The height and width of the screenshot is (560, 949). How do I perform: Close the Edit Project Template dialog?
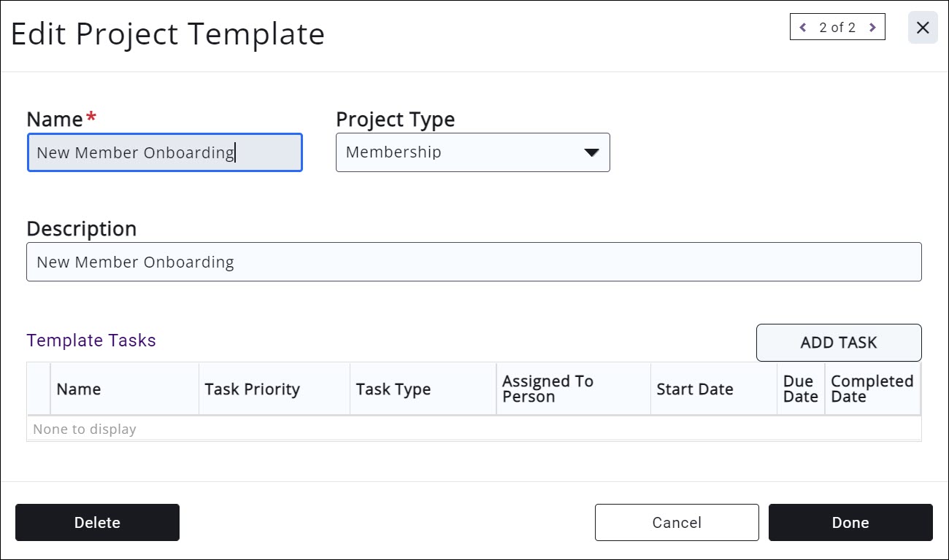(923, 28)
